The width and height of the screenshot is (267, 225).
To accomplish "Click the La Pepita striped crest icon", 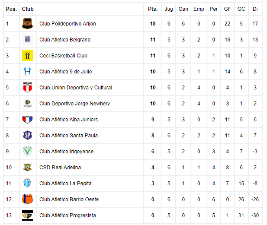I will (27, 183).
